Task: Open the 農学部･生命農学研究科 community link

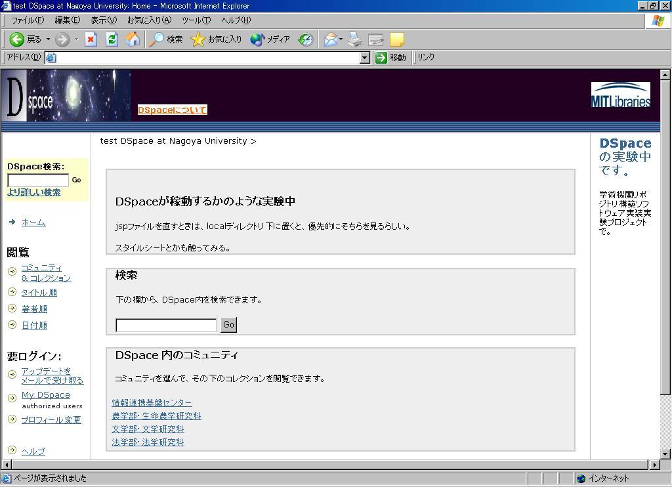Action: [x=156, y=416]
